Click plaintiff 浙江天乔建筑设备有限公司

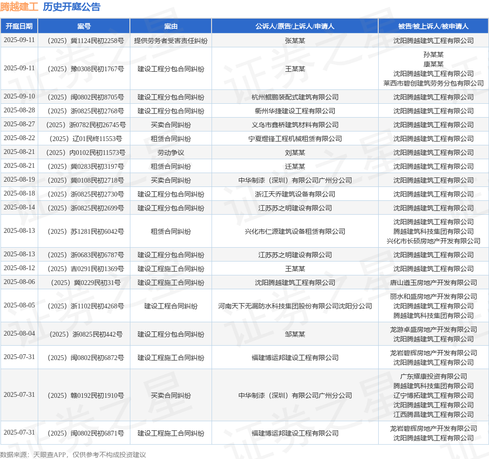295,194
